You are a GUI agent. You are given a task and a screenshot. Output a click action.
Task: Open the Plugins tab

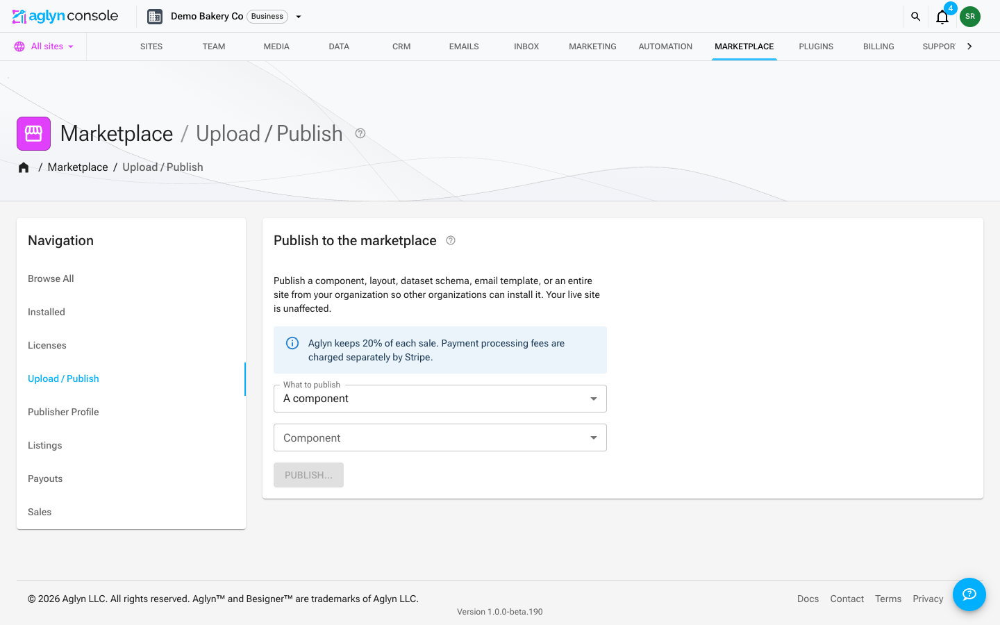click(816, 47)
